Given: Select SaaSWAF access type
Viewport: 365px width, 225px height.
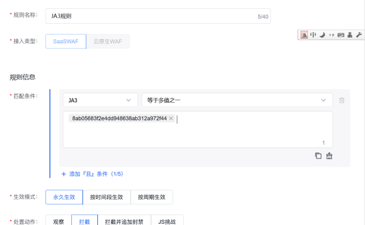Looking at the screenshot, I should 66,41.
